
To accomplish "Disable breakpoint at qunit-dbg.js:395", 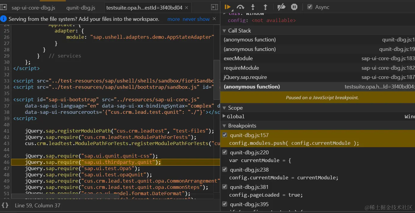I will click(225, 204).
